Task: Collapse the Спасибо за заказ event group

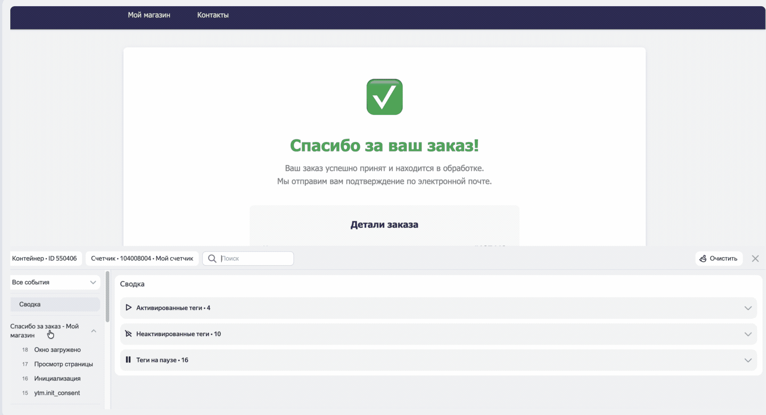Action: click(x=94, y=331)
